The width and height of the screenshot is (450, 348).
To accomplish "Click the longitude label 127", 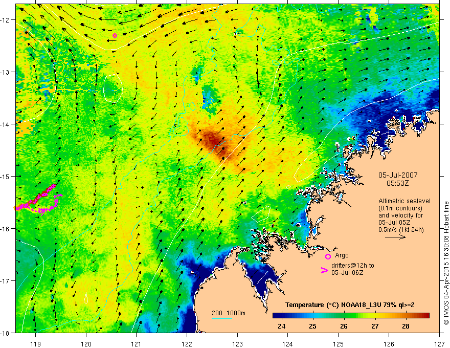I will click(439, 343).
